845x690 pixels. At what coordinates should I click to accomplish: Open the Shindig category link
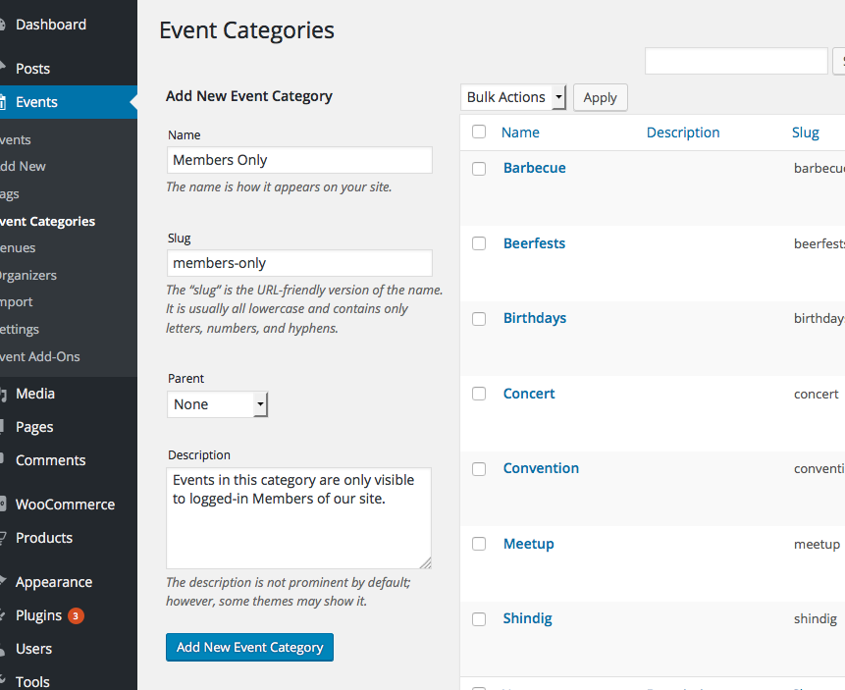[528, 618]
